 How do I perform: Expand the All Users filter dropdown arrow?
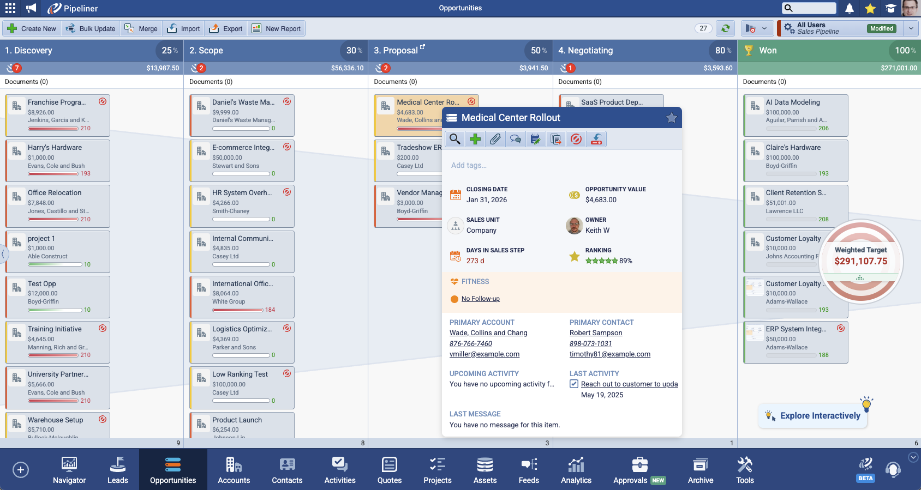coord(911,28)
